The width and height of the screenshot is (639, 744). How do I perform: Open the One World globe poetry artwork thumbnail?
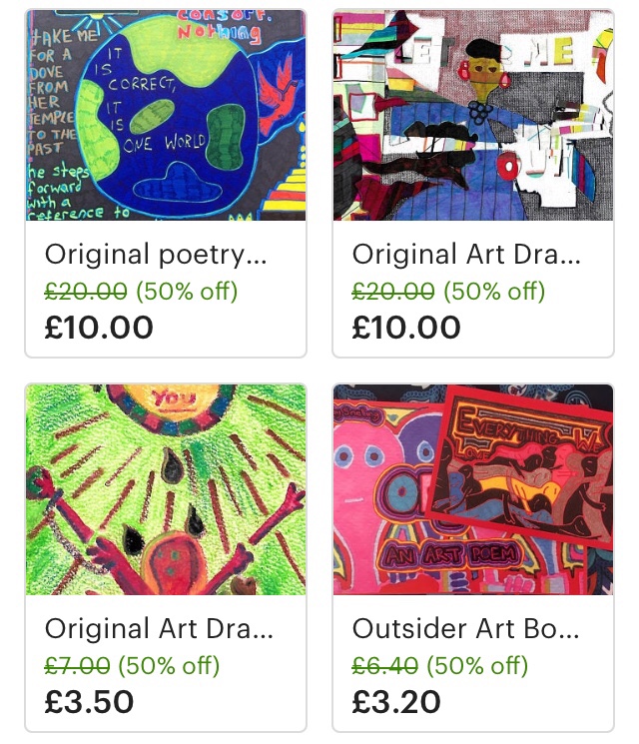(x=166, y=115)
